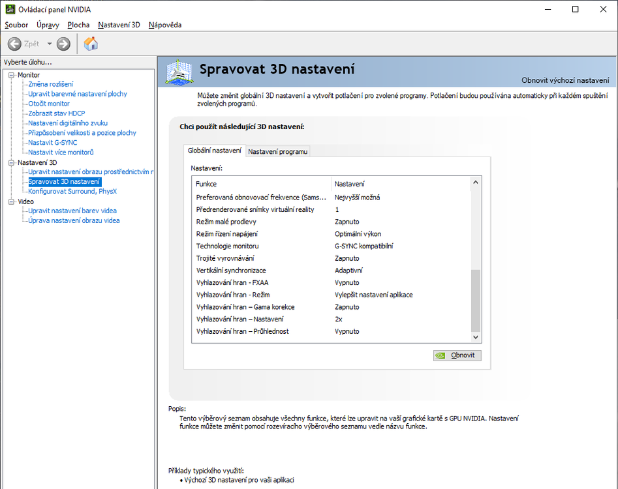Select Vyhlazování hran - Režim row
The image size is (618, 489).
[331, 295]
